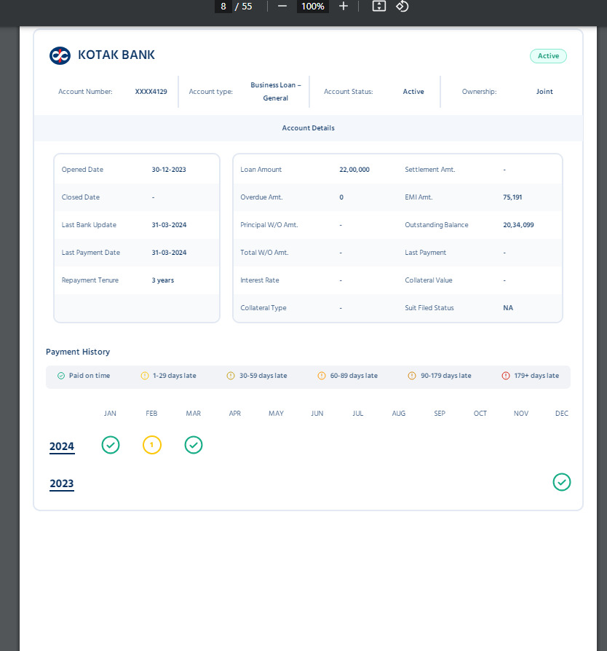
Task: Click the 2024 year link
Action: point(62,446)
